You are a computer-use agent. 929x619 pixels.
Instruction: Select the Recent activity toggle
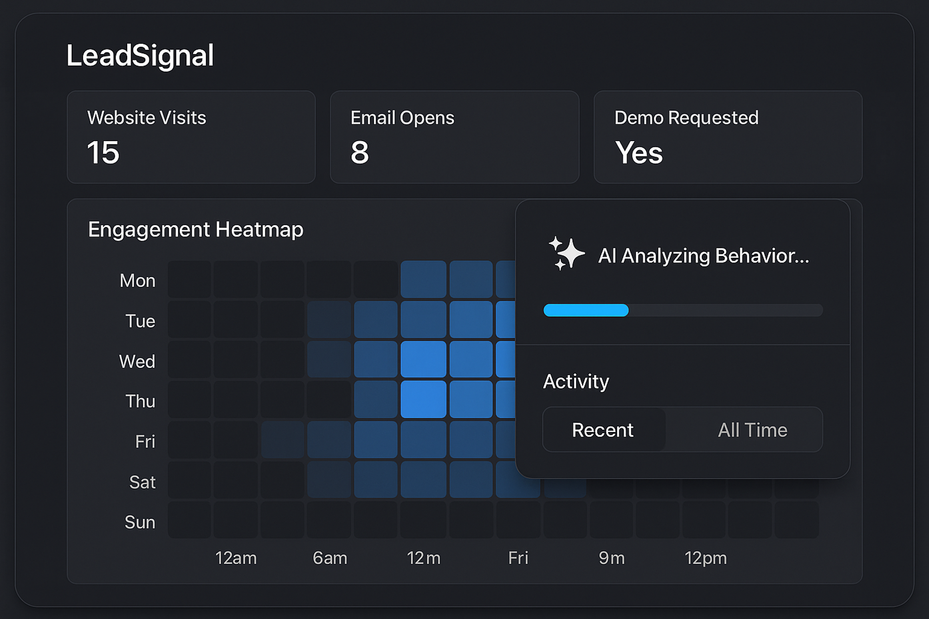tap(603, 430)
